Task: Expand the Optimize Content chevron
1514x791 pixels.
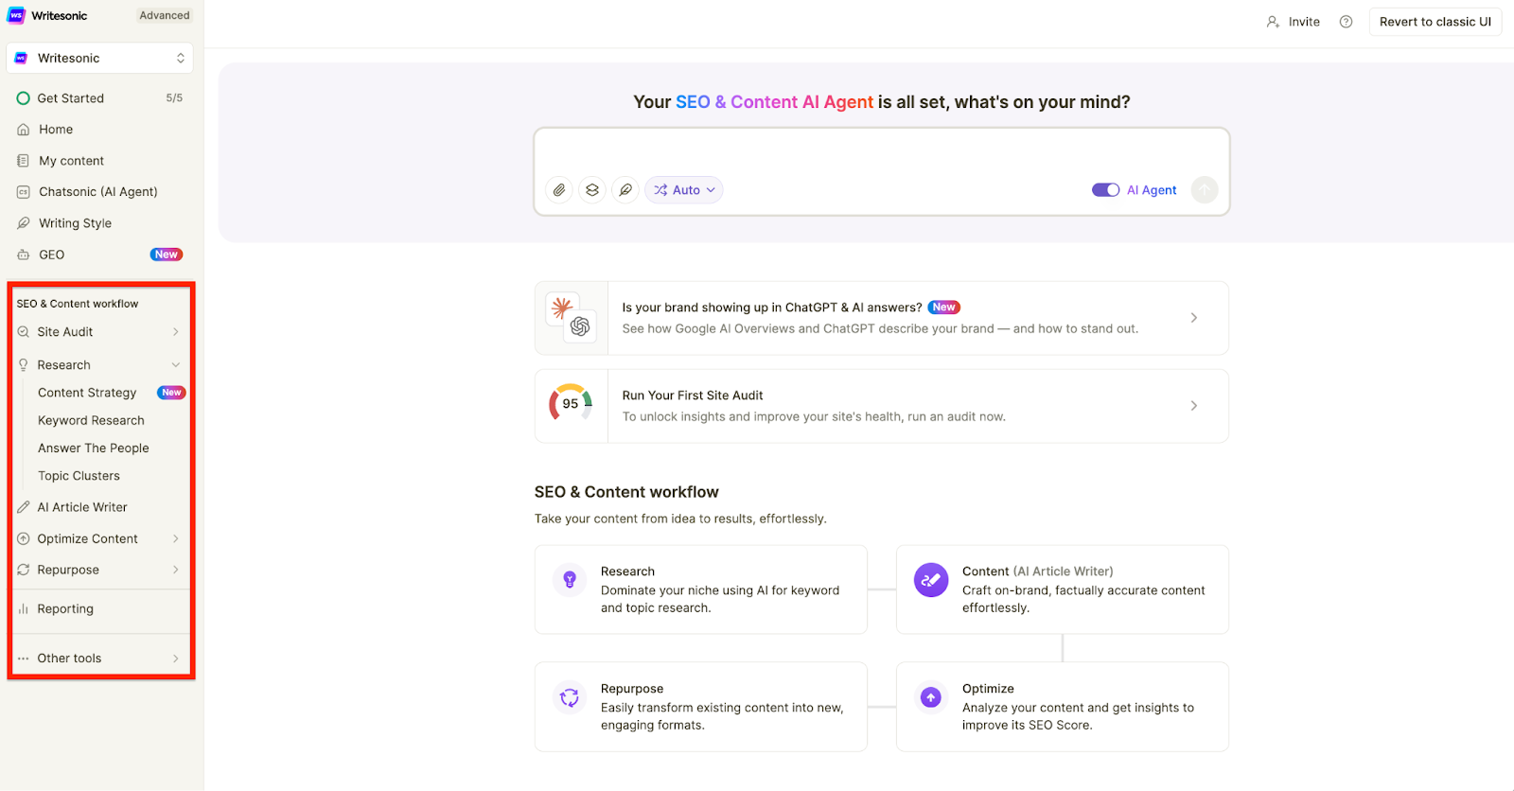Action: [x=176, y=538]
